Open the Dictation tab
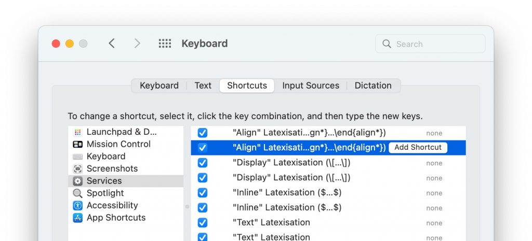Image resolution: width=532 pixels, height=241 pixels. pos(373,86)
